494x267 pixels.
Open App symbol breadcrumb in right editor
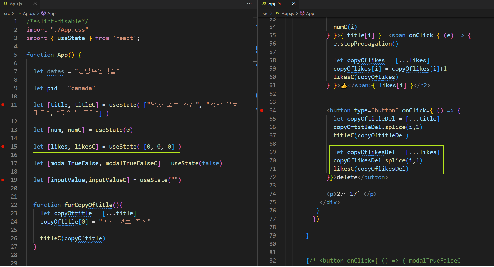pos(310,14)
